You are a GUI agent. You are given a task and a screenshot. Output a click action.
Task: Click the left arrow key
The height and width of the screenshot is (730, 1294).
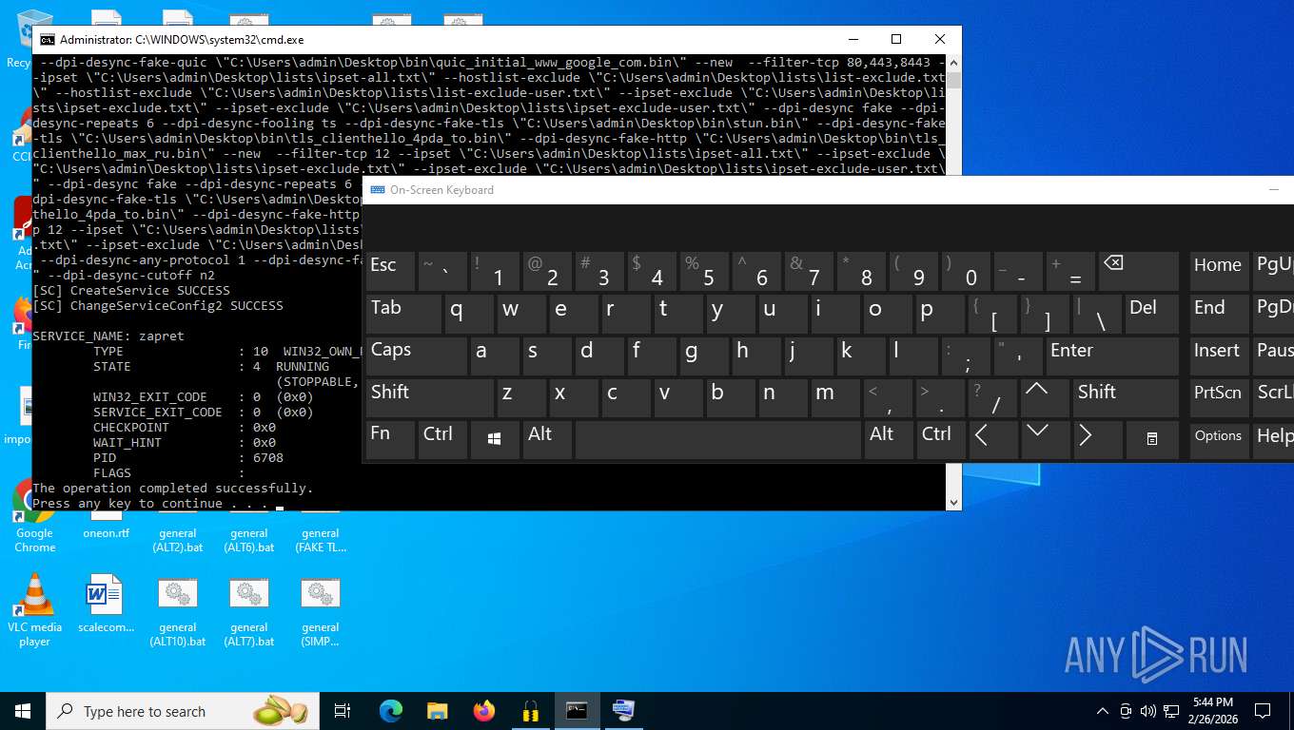pyautogui.click(x=993, y=440)
